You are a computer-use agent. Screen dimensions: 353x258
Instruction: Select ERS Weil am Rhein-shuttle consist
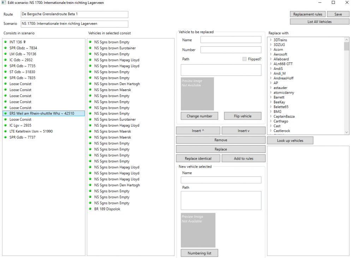click(x=42, y=113)
